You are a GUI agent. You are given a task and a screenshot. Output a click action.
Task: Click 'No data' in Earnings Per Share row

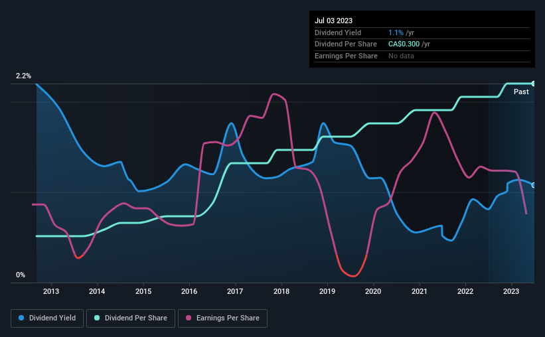(x=401, y=56)
